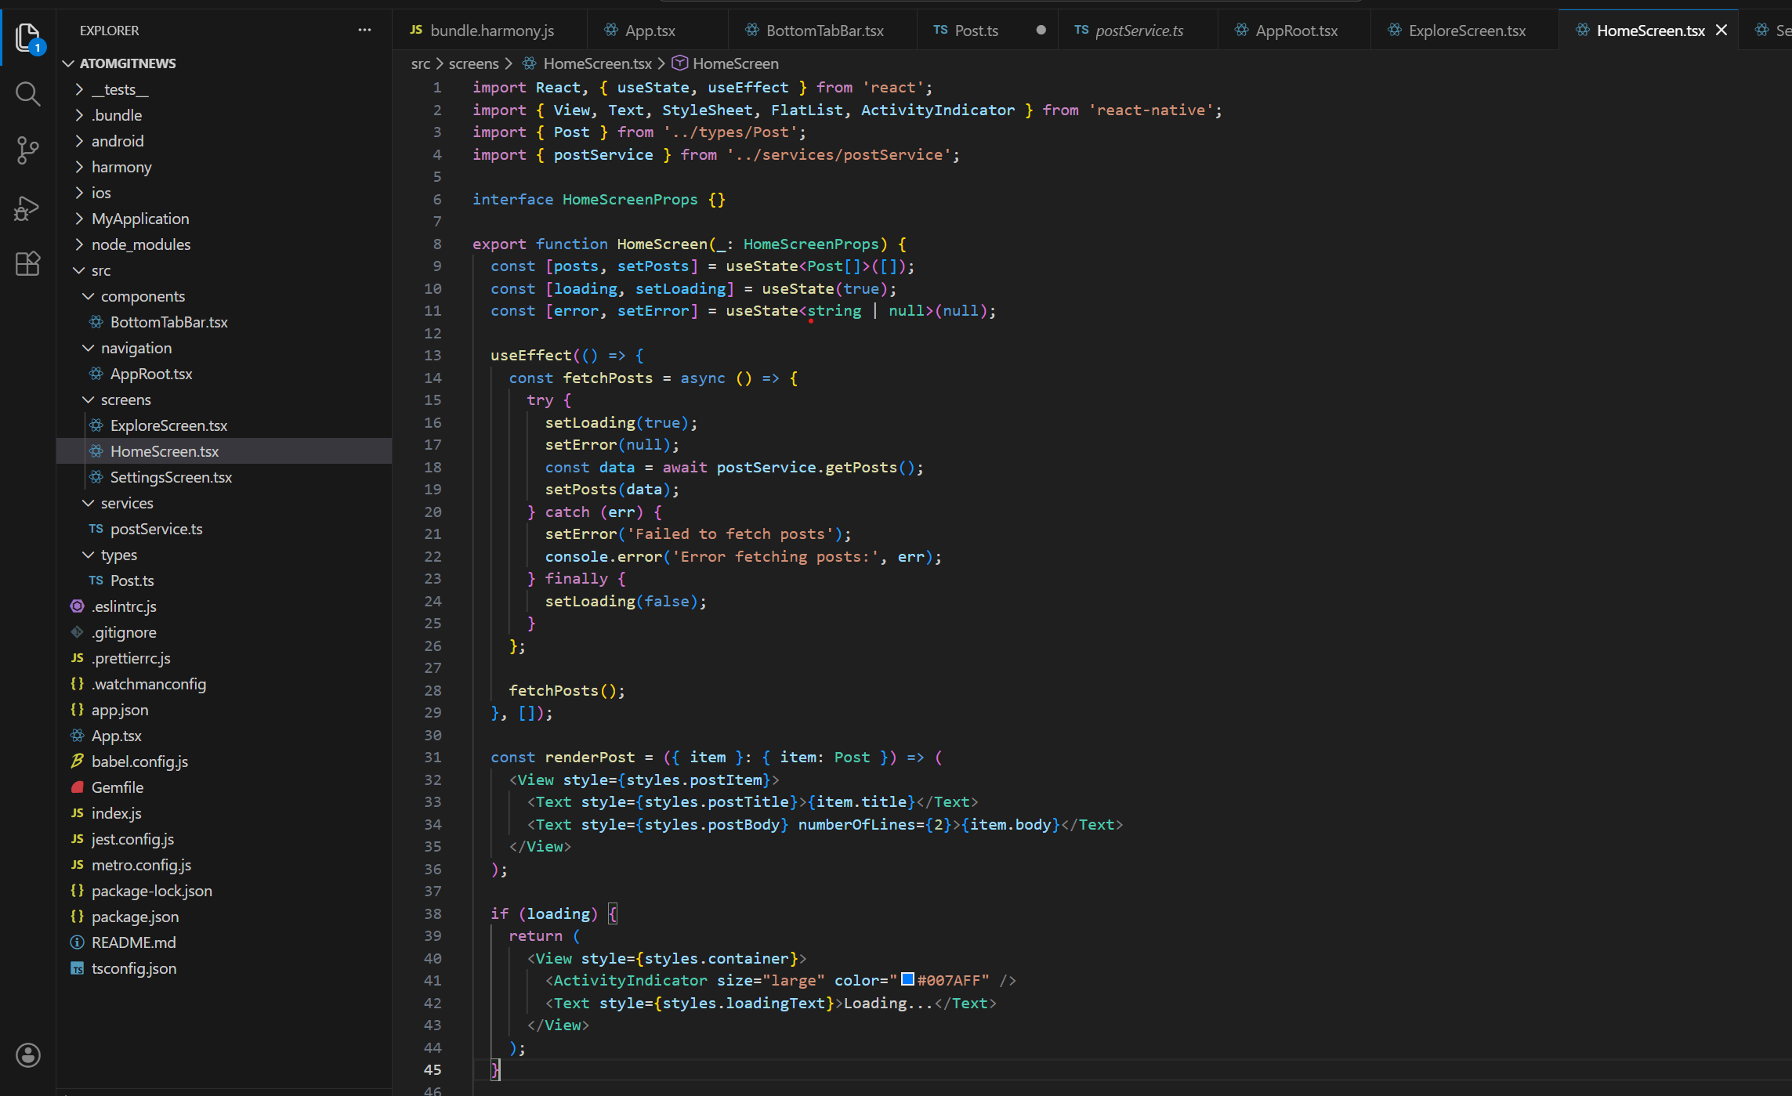Expand the node_modules folder
The height and width of the screenshot is (1096, 1792).
tap(79, 244)
